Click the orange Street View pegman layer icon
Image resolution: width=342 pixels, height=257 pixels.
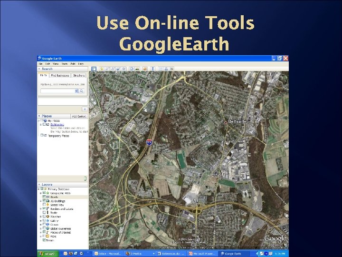tap(47, 205)
